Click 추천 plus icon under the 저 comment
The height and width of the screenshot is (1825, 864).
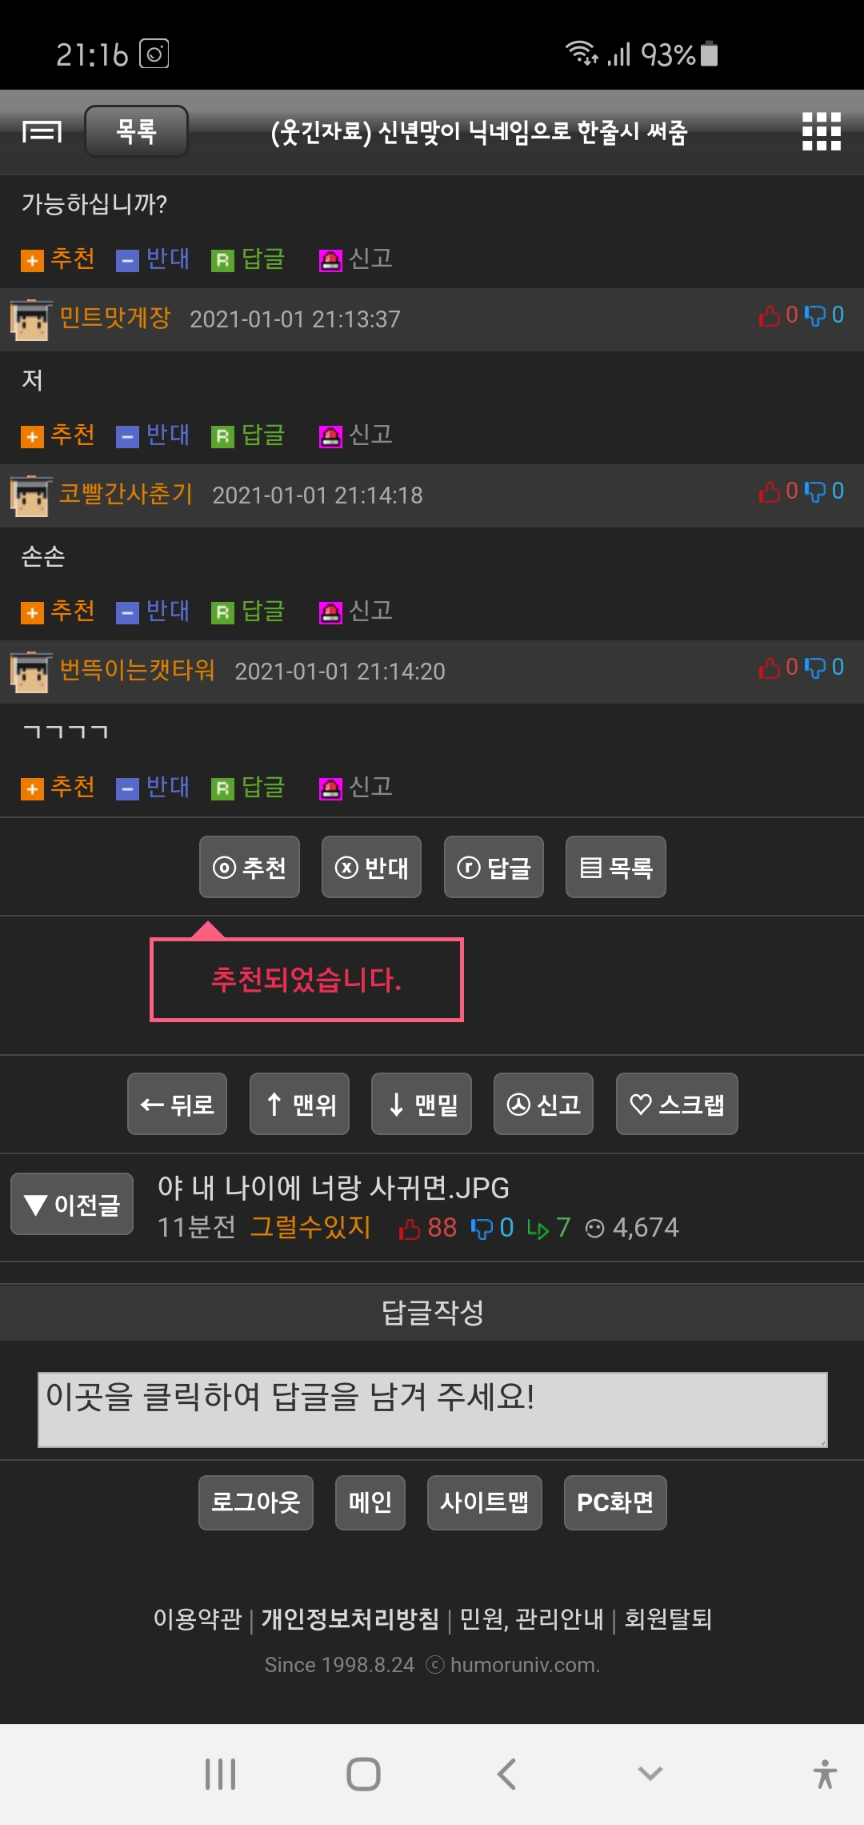pyautogui.click(x=32, y=437)
